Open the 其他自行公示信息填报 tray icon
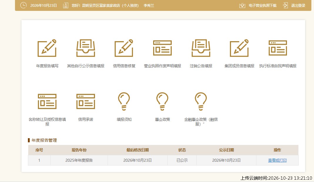Viewport: 314px width, 182px height. coord(86,48)
